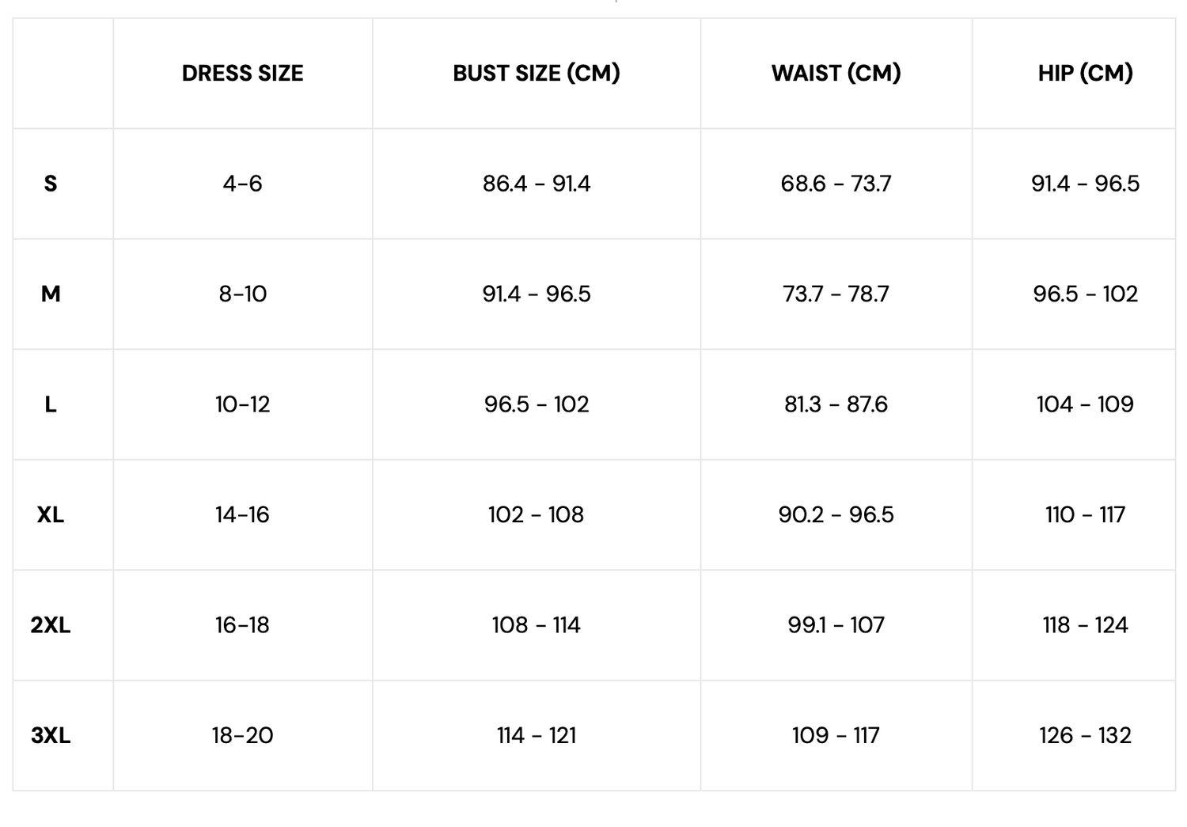Click the BUST SIZE (CM) header
This screenshot has height=827, width=1187.
[x=536, y=73]
